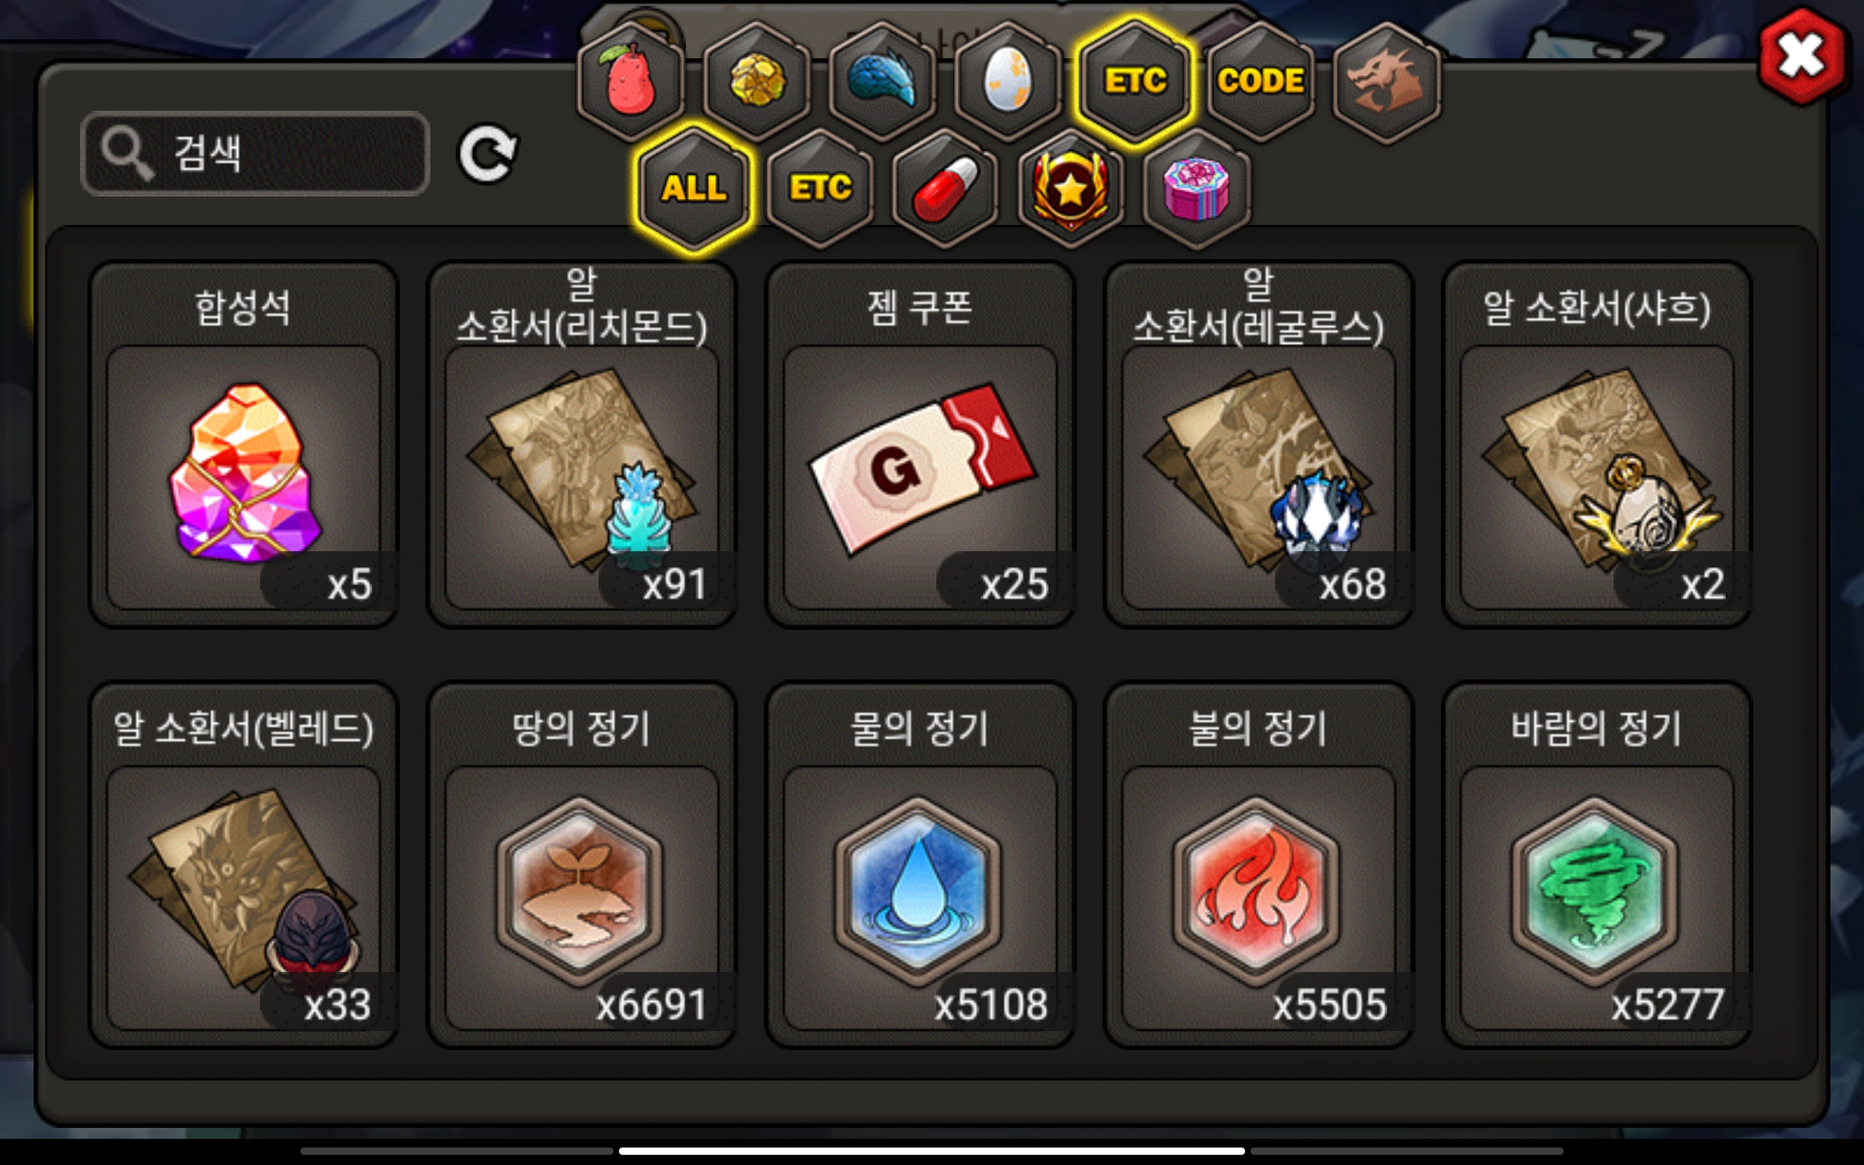The width and height of the screenshot is (1864, 1165).
Task: Select the 알 소환서(벨레드) summon scroll
Action: coord(243,864)
